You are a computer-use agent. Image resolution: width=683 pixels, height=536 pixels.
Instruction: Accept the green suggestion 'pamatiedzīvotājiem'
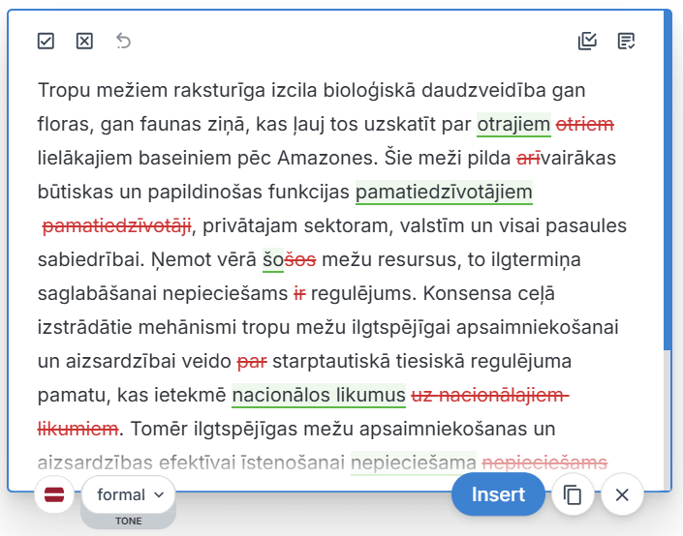coord(444,193)
